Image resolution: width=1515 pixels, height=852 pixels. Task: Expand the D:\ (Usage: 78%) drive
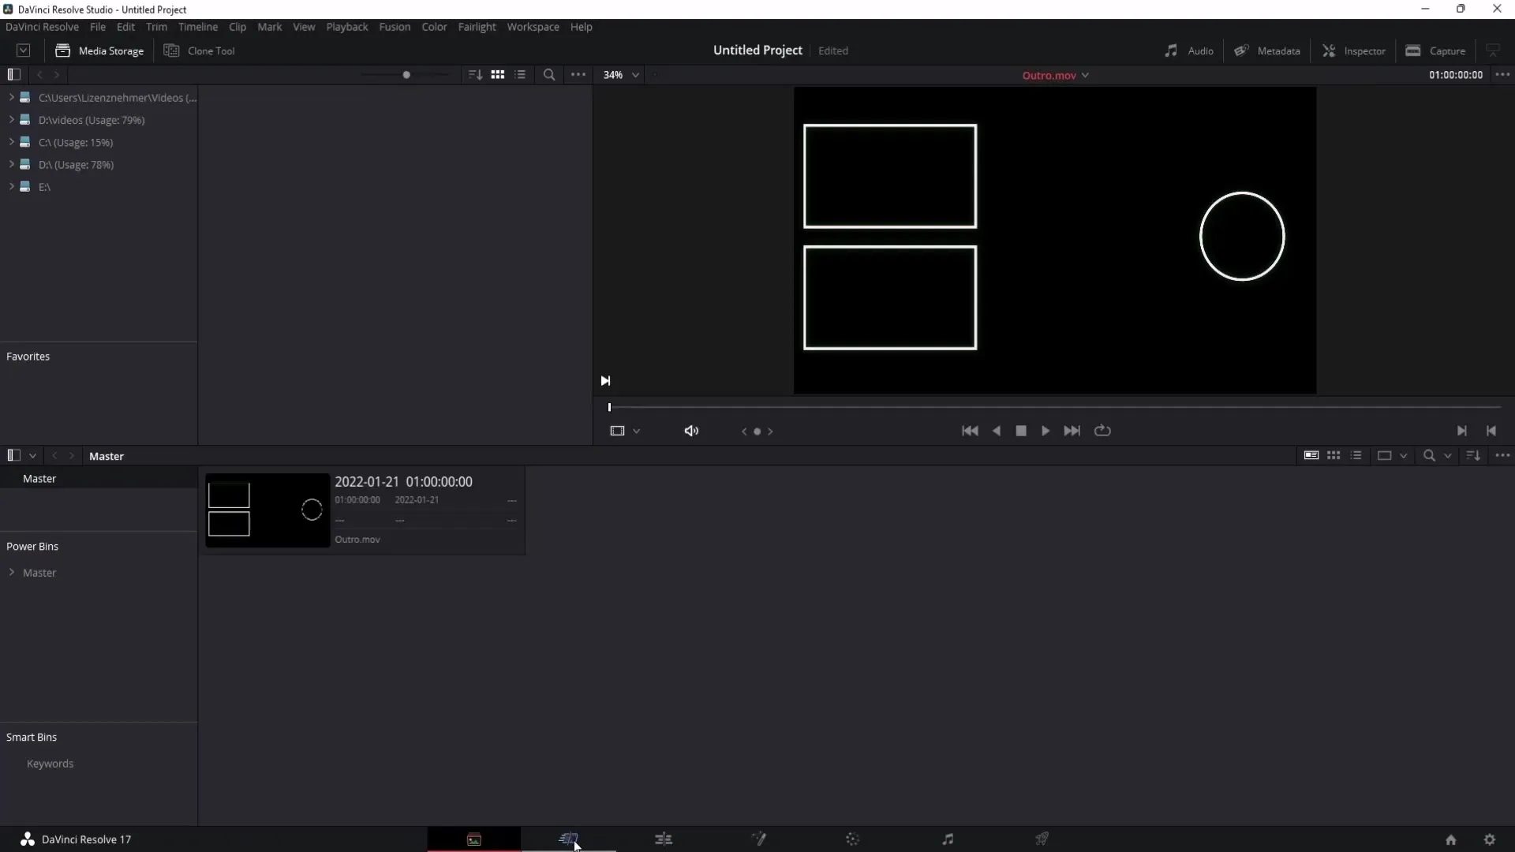pyautogui.click(x=12, y=164)
